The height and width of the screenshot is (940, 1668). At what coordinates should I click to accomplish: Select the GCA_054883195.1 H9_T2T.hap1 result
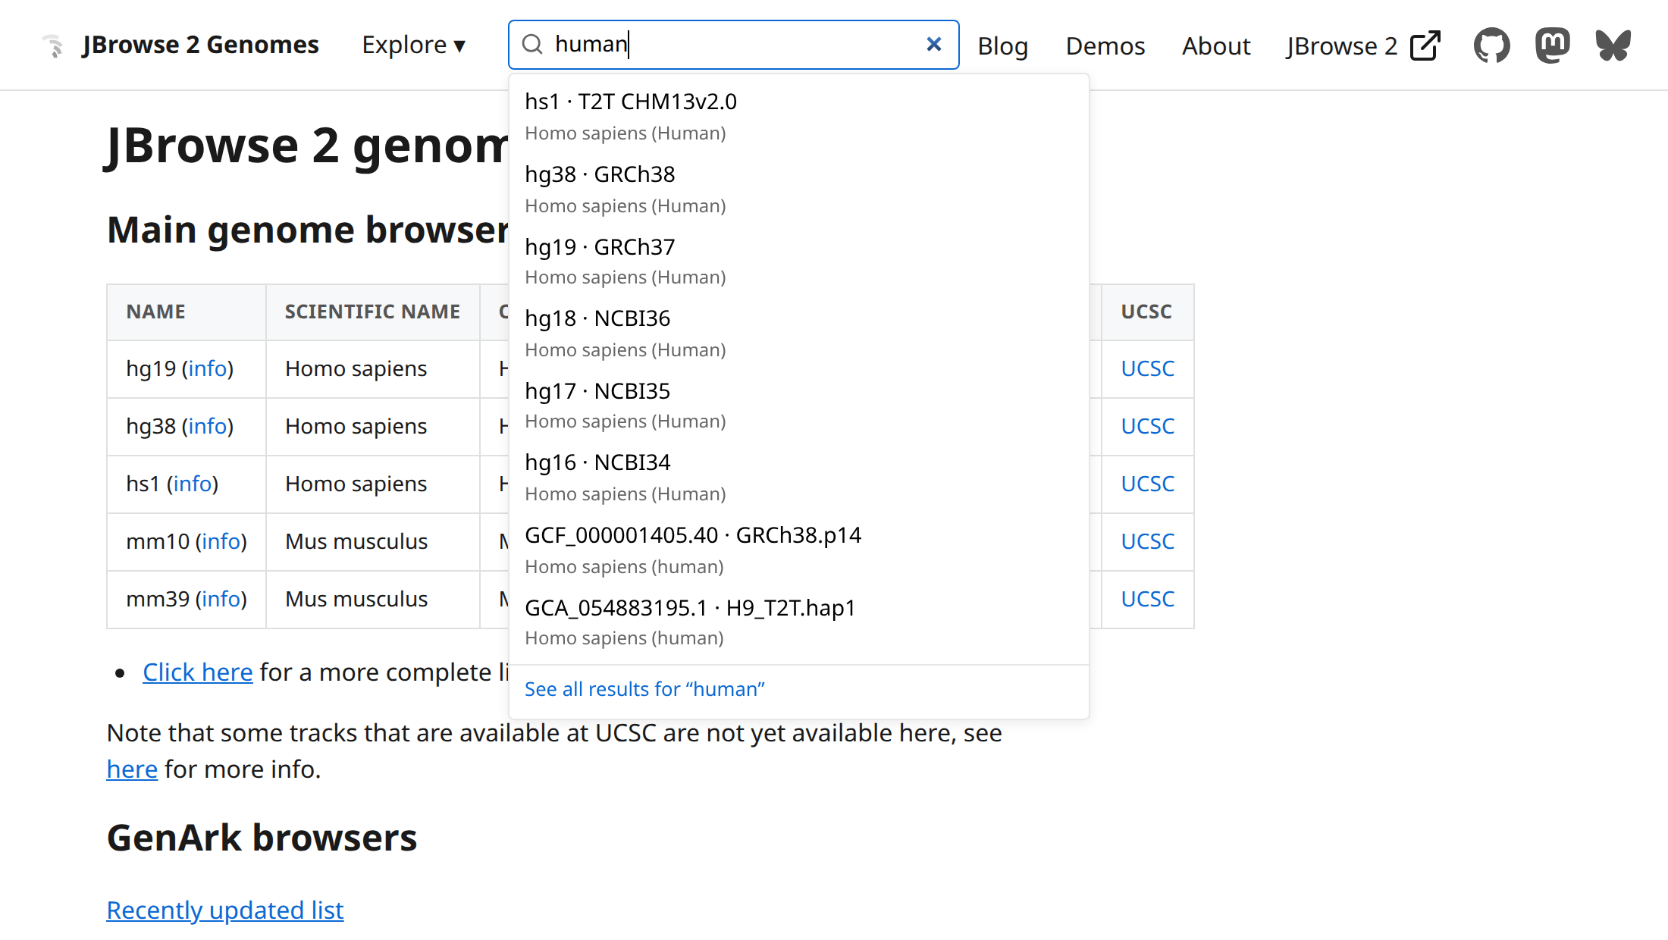(x=798, y=622)
